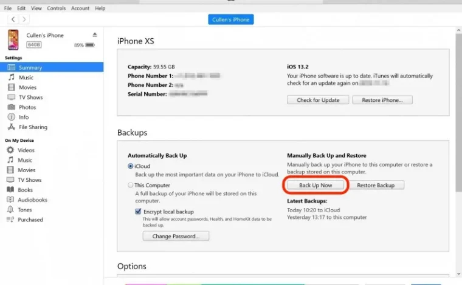The height and width of the screenshot is (285, 462).
Task: Click the Books open-book icon
Action: [x=10, y=190]
